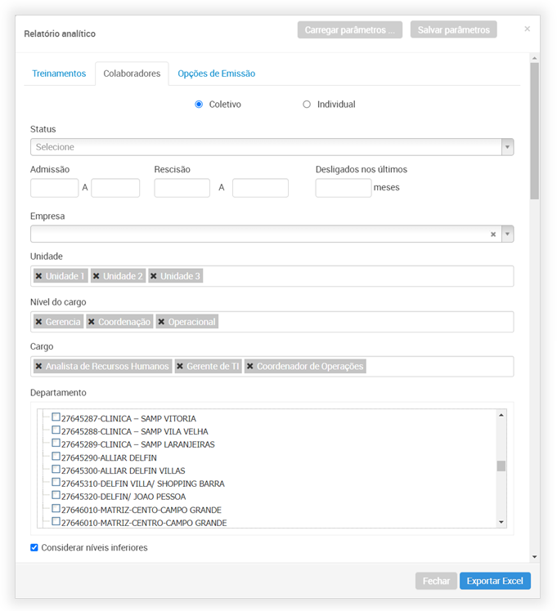This screenshot has height=611, width=557.
Task: Remove Analista de Recursos Humanos tag
Action: click(38, 366)
